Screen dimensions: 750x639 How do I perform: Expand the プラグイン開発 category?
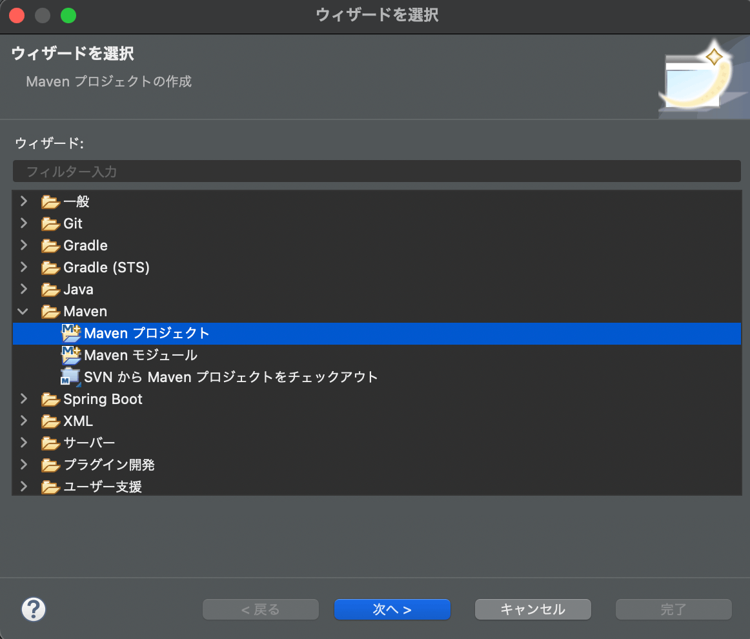[23, 465]
